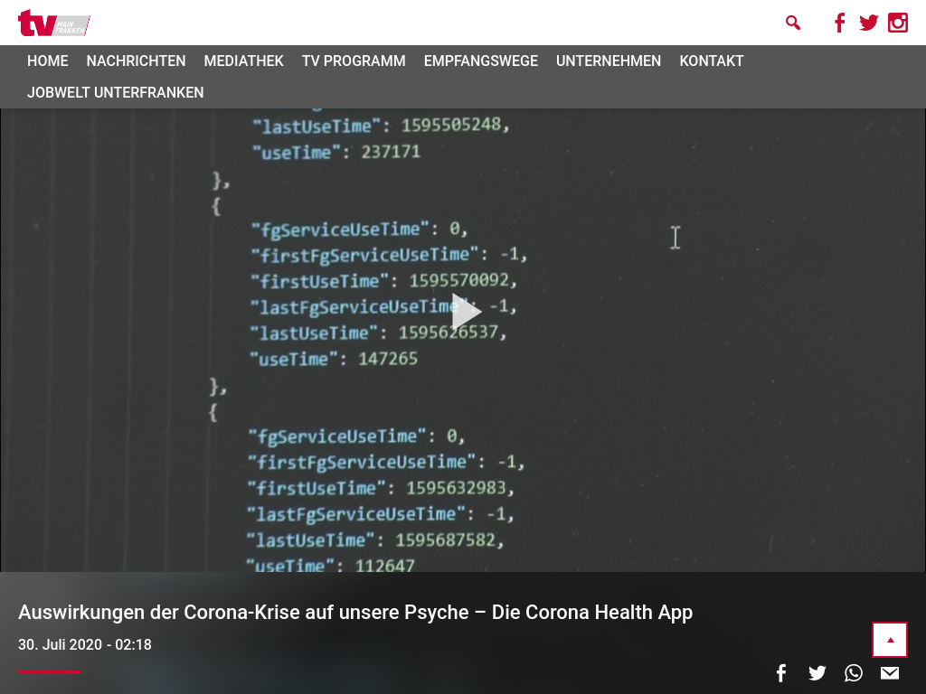Share the video on Facebook

[x=781, y=672]
